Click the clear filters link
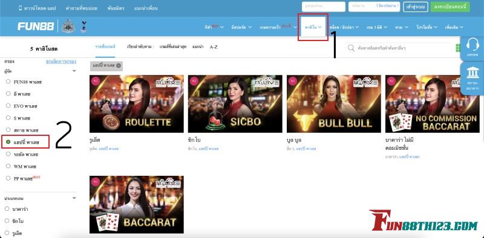This screenshot has width=484, height=238. [61, 62]
